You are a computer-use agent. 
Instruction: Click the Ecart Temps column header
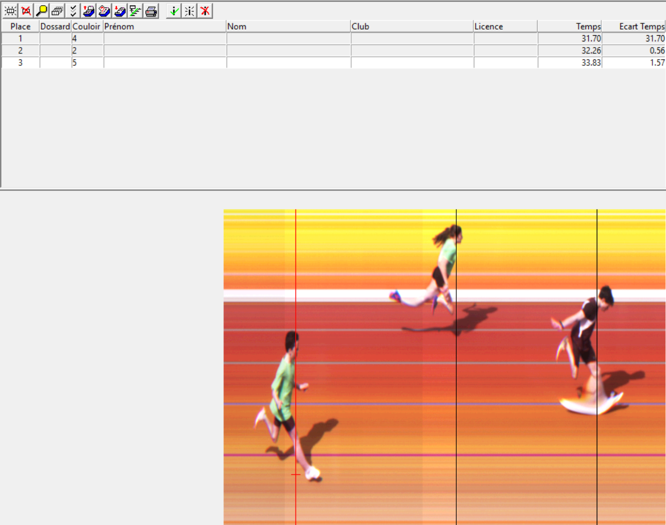pos(634,26)
